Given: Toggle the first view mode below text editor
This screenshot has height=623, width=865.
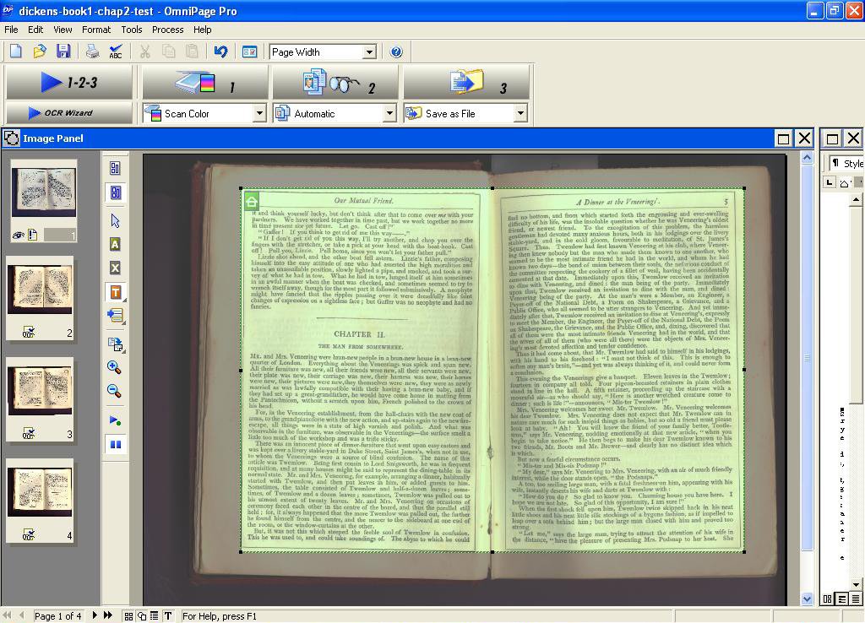Looking at the screenshot, I should coord(828,599).
